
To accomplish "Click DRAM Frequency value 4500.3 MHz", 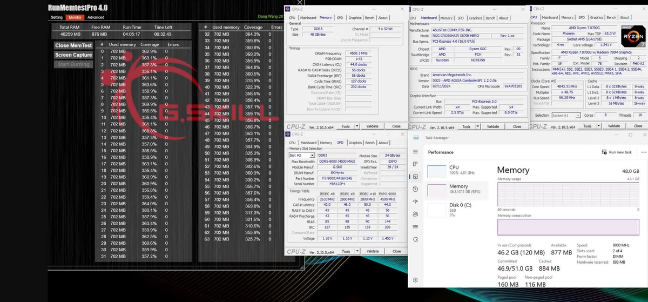I will point(358,53).
